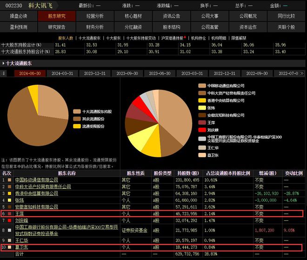Open the 财务分析 tab
This screenshot has width=307, height=260.
coord(95,27)
